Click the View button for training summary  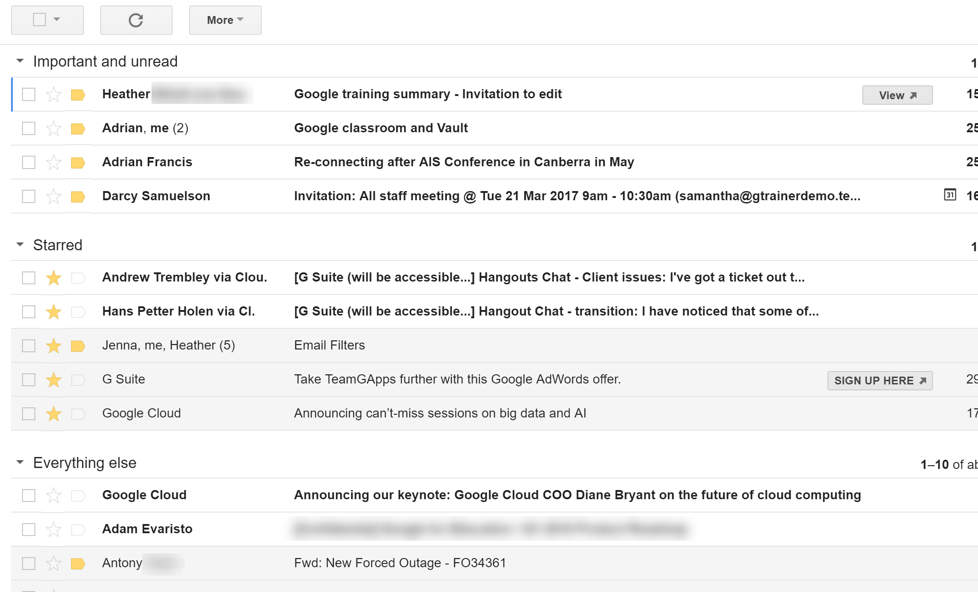point(897,95)
